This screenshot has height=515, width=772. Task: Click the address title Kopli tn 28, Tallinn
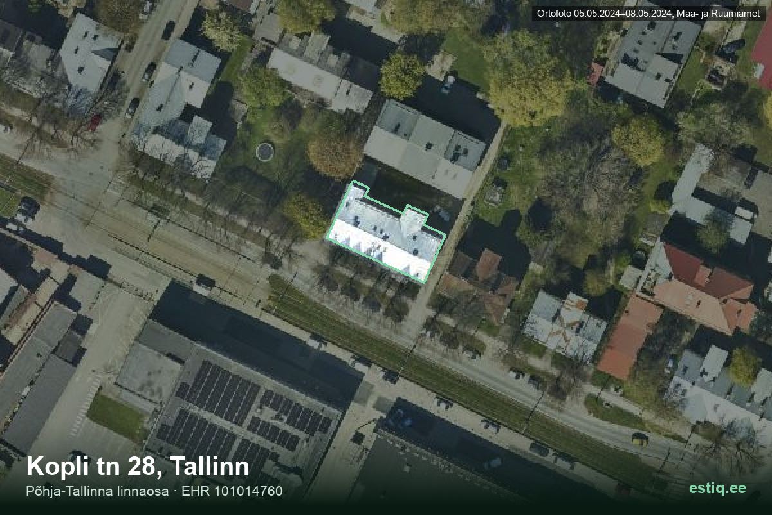point(138,467)
